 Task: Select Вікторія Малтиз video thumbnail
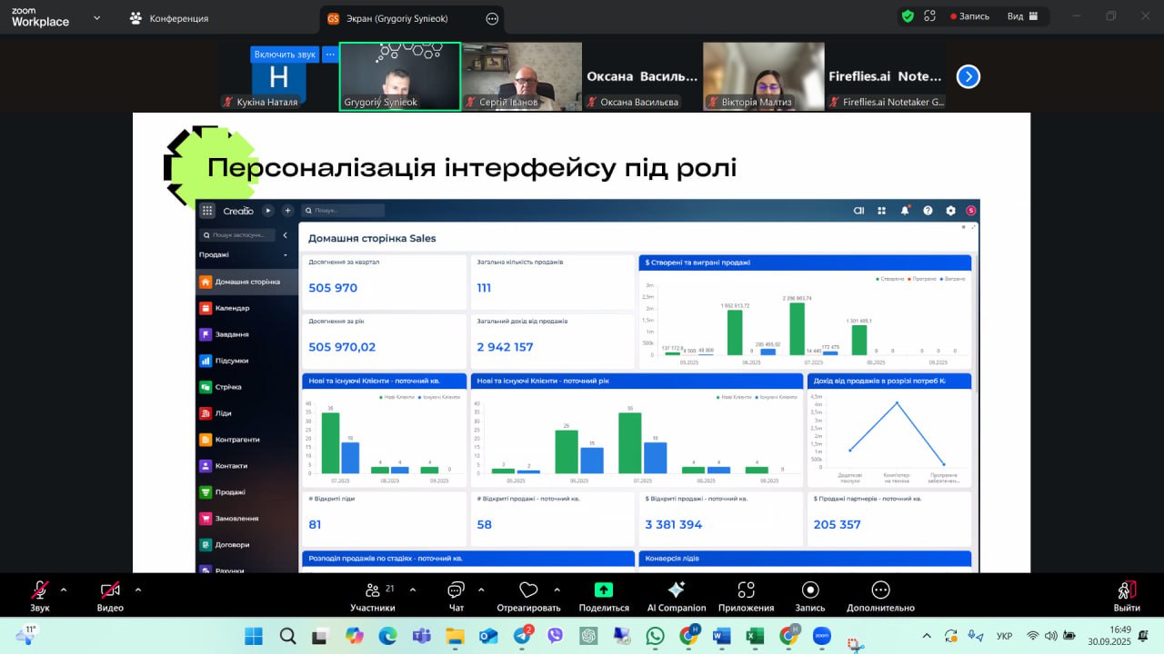coord(764,76)
